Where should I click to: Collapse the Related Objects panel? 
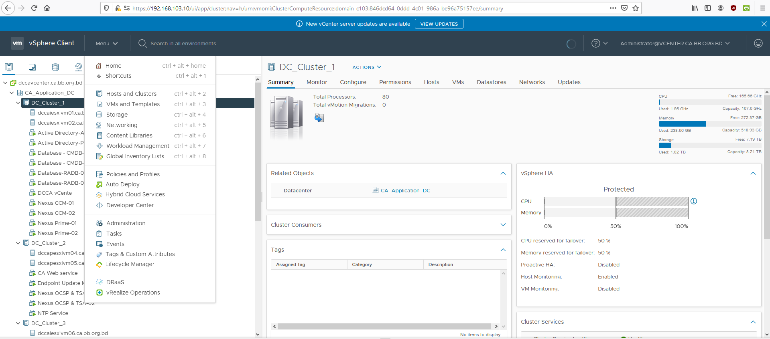click(503, 174)
